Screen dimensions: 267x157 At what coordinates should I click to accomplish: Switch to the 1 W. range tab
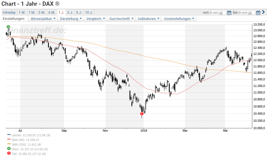pos(22,12)
